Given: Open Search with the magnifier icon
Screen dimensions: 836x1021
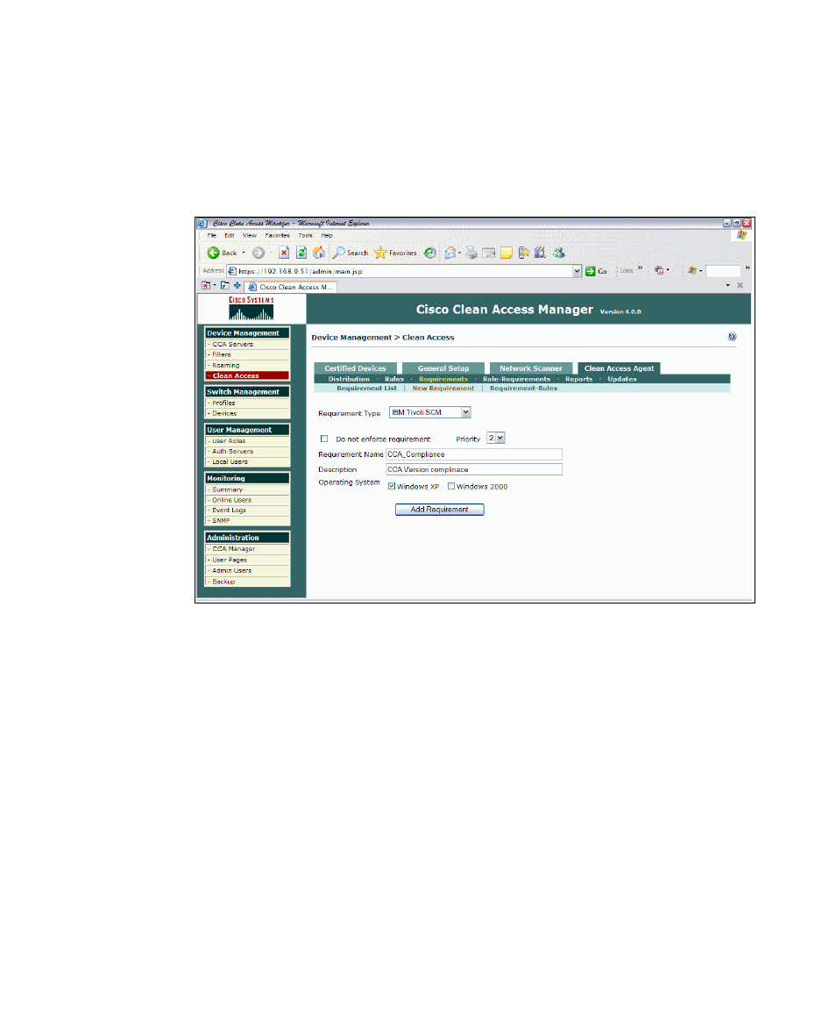Looking at the screenshot, I should (x=339, y=253).
